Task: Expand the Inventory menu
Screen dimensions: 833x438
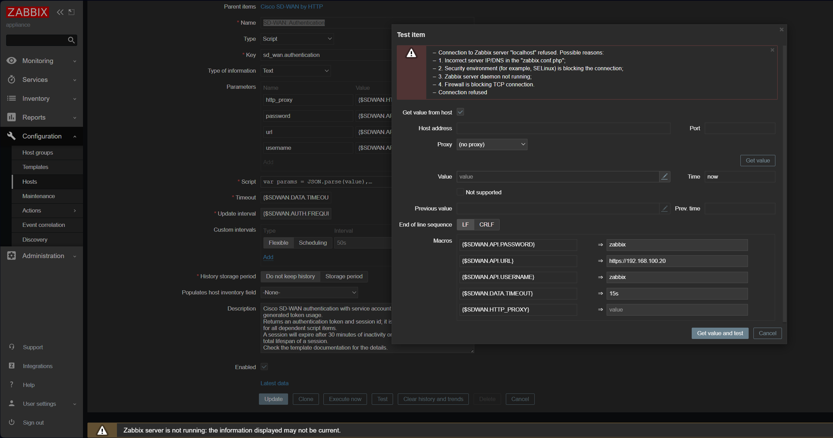Action: click(x=75, y=99)
